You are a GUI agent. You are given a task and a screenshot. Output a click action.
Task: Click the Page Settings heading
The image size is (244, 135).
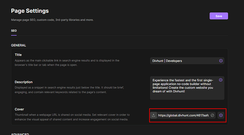click(30, 11)
